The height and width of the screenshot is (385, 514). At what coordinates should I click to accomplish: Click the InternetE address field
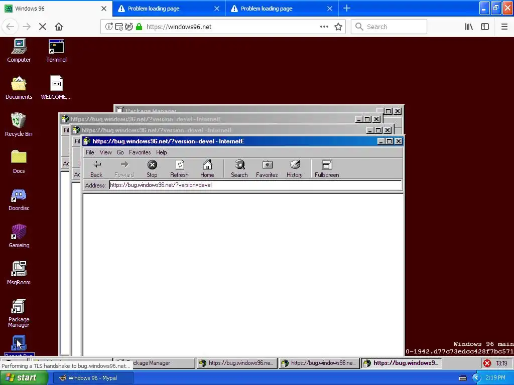[255, 185]
